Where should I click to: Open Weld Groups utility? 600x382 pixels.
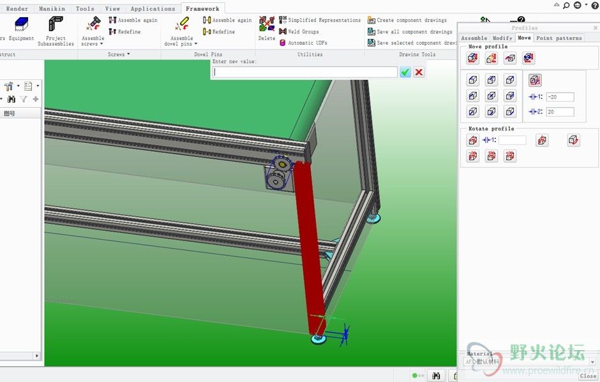[x=299, y=31]
